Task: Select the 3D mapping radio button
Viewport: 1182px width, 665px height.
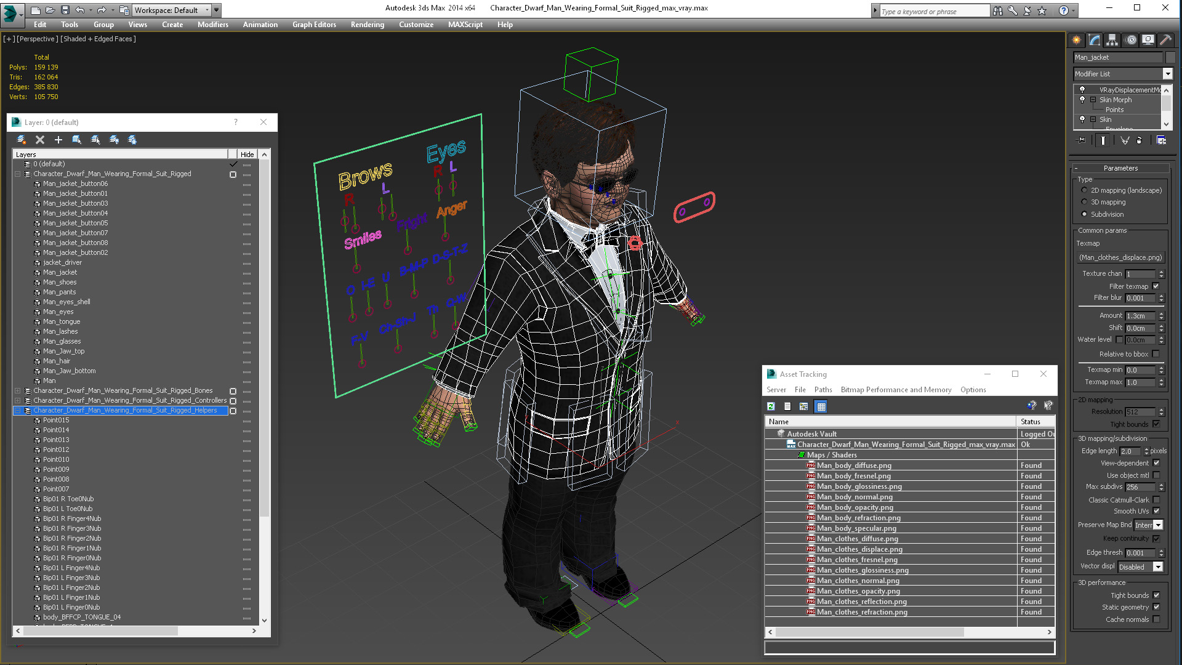Action: [1084, 202]
